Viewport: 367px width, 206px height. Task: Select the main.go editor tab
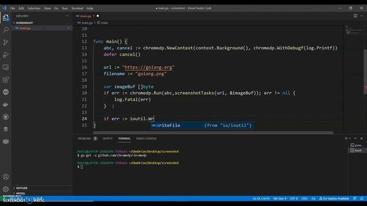coord(85,16)
